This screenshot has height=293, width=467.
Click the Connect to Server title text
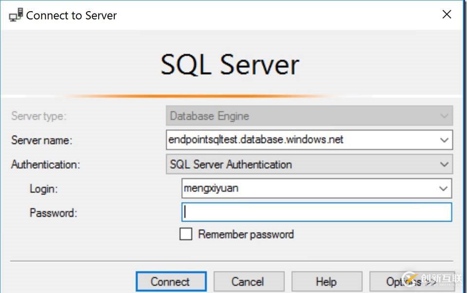pyautogui.click(x=71, y=16)
